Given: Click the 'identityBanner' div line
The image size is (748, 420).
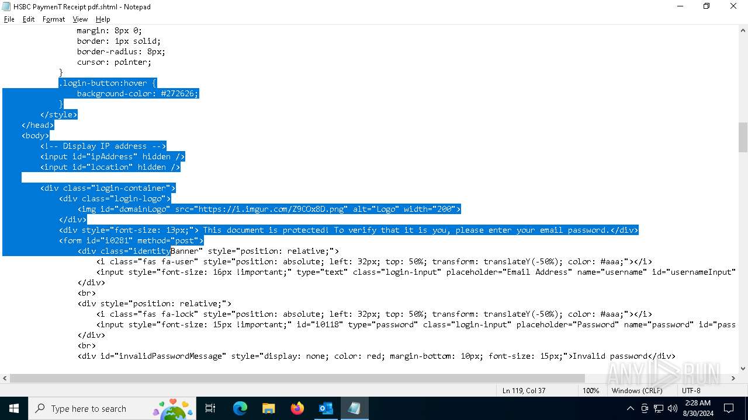Looking at the screenshot, I should click(x=208, y=251).
